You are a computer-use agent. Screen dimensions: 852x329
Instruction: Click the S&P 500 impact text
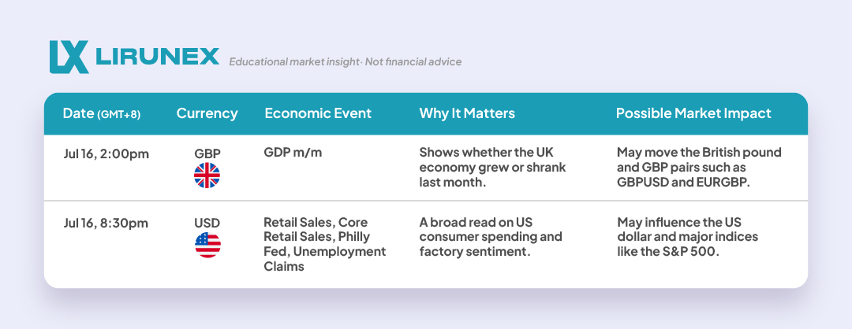687,238
